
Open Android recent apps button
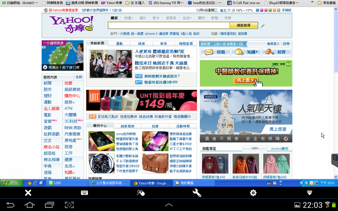tap(50, 205)
